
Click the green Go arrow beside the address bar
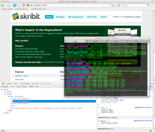point(113,5)
